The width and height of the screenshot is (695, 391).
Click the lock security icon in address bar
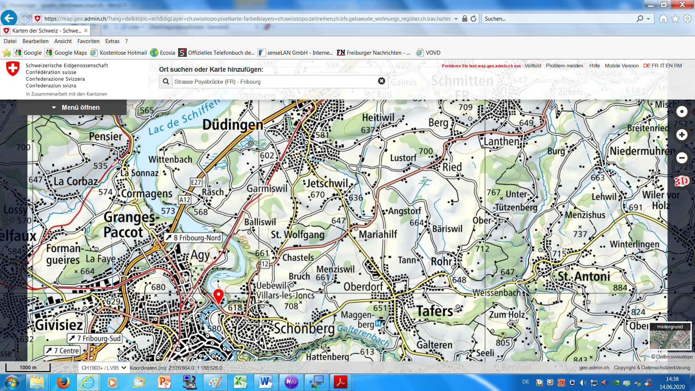465,18
